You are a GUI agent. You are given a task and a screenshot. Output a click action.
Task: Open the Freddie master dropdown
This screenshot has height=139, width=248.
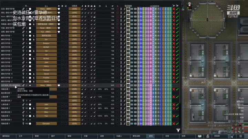pyautogui.click(x=46, y=78)
